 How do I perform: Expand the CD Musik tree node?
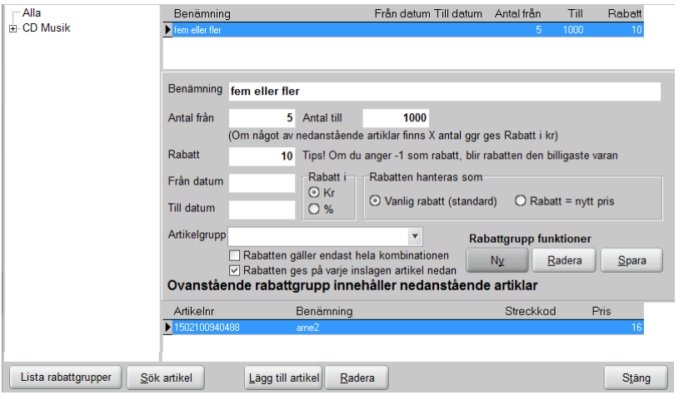(12, 29)
